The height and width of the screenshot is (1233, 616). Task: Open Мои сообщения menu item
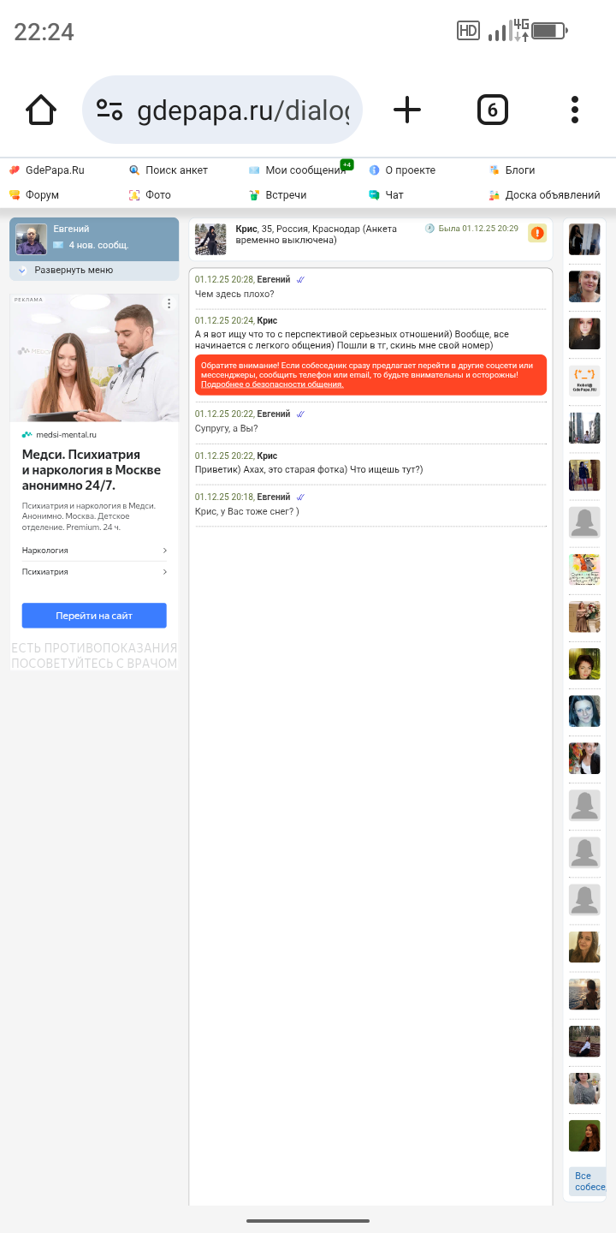[305, 170]
